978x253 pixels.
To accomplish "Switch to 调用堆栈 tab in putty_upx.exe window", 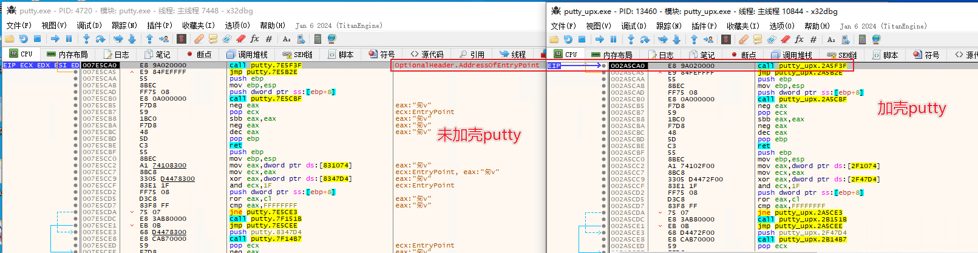I will (x=792, y=55).
